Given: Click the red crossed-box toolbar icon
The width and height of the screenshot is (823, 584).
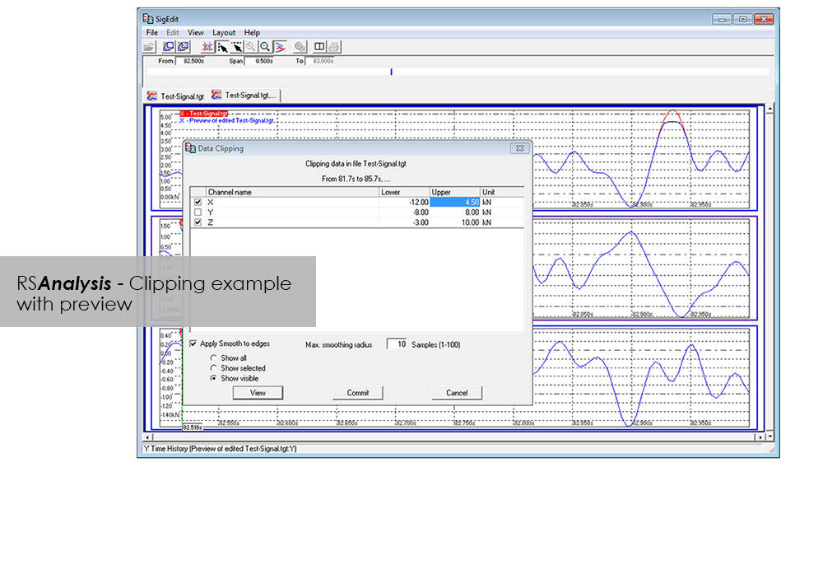Looking at the screenshot, I should click(207, 47).
